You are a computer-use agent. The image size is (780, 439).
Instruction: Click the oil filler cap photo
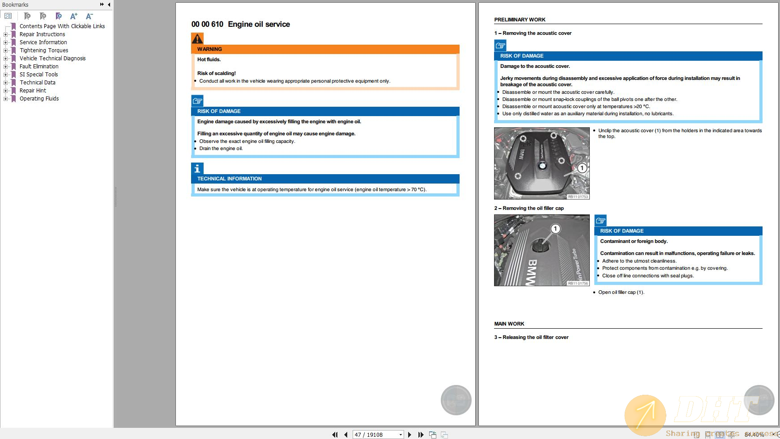point(542,250)
